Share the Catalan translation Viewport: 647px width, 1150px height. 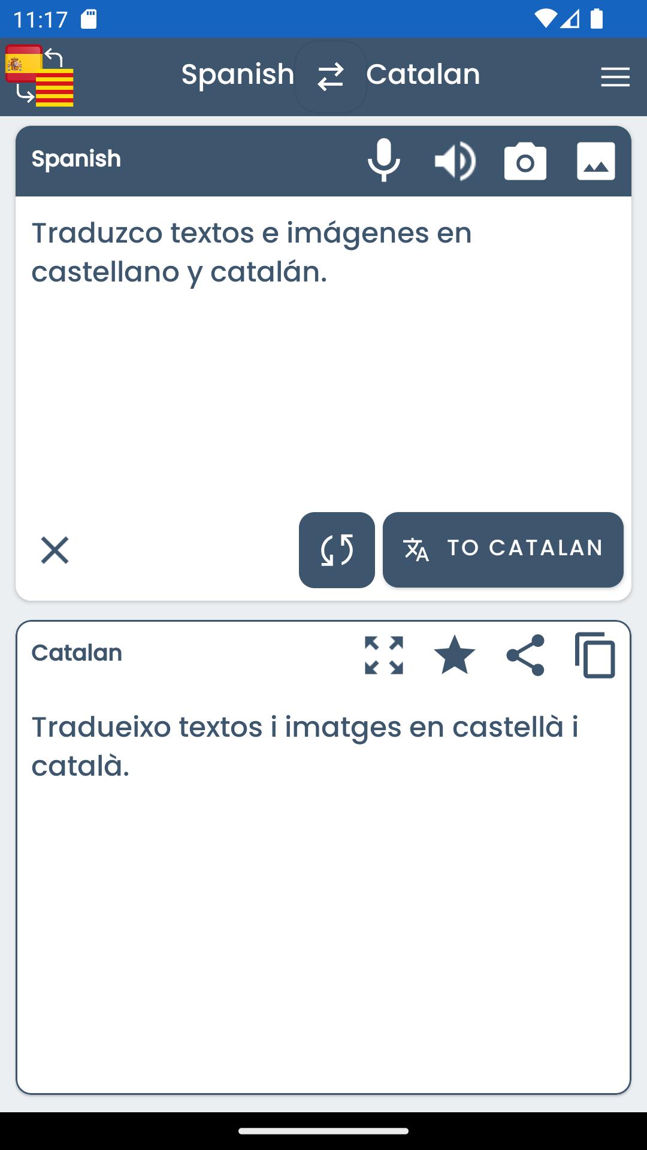click(x=525, y=655)
